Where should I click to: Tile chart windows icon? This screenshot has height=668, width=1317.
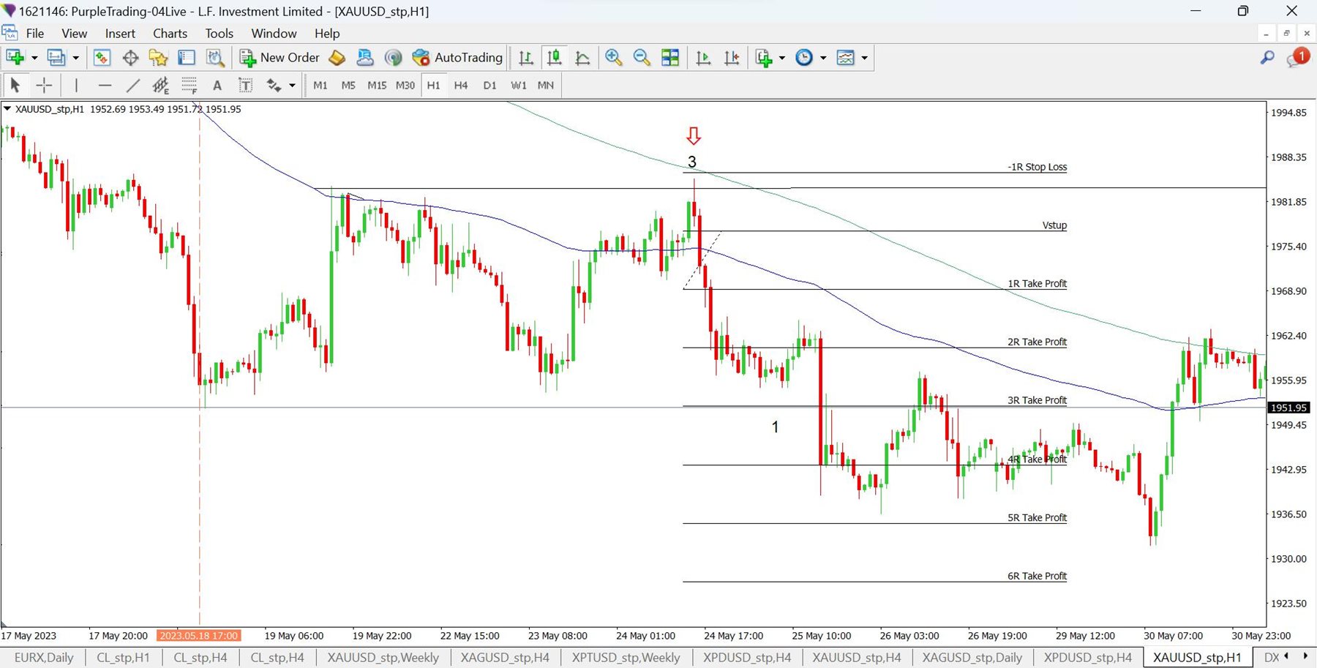(x=670, y=58)
